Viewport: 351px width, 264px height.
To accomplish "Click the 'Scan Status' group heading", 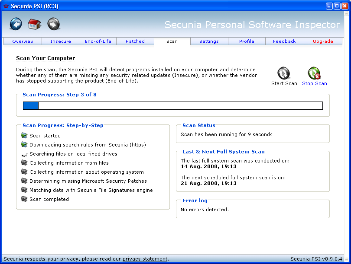I will click(x=199, y=125).
